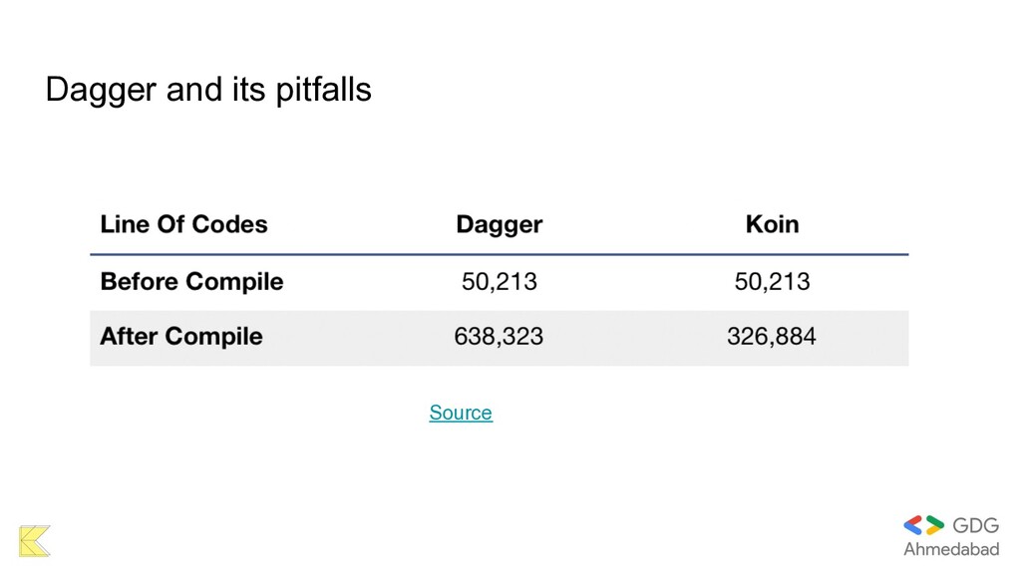Screen dimensions: 1021x574
Task: Select the Koin column header
Action: 772,224
